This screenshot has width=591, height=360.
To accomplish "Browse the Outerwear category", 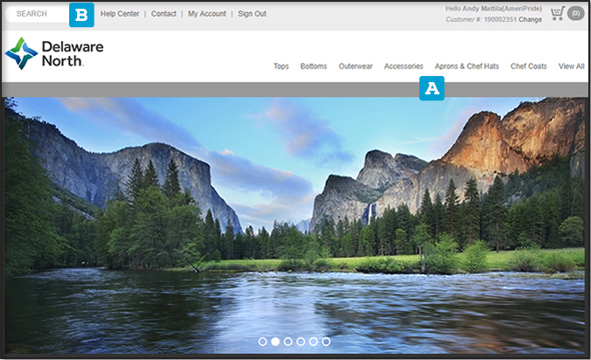I will pyautogui.click(x=355, y=66).
